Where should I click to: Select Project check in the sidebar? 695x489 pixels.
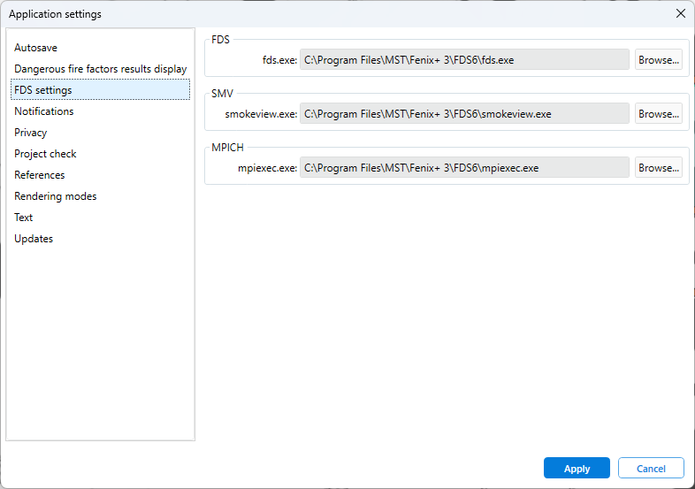pos(45,154)
